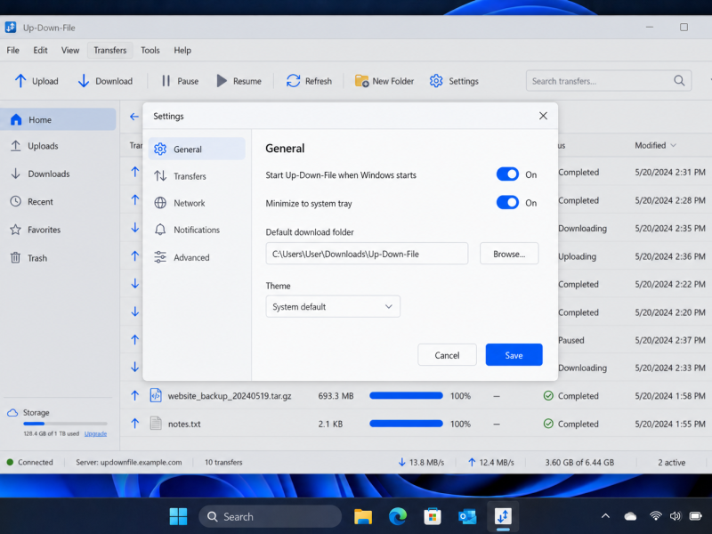Click the website_backup_20240519.tar.gz file icon
This screenshot has height=534, width=712.
coord(156,395)
